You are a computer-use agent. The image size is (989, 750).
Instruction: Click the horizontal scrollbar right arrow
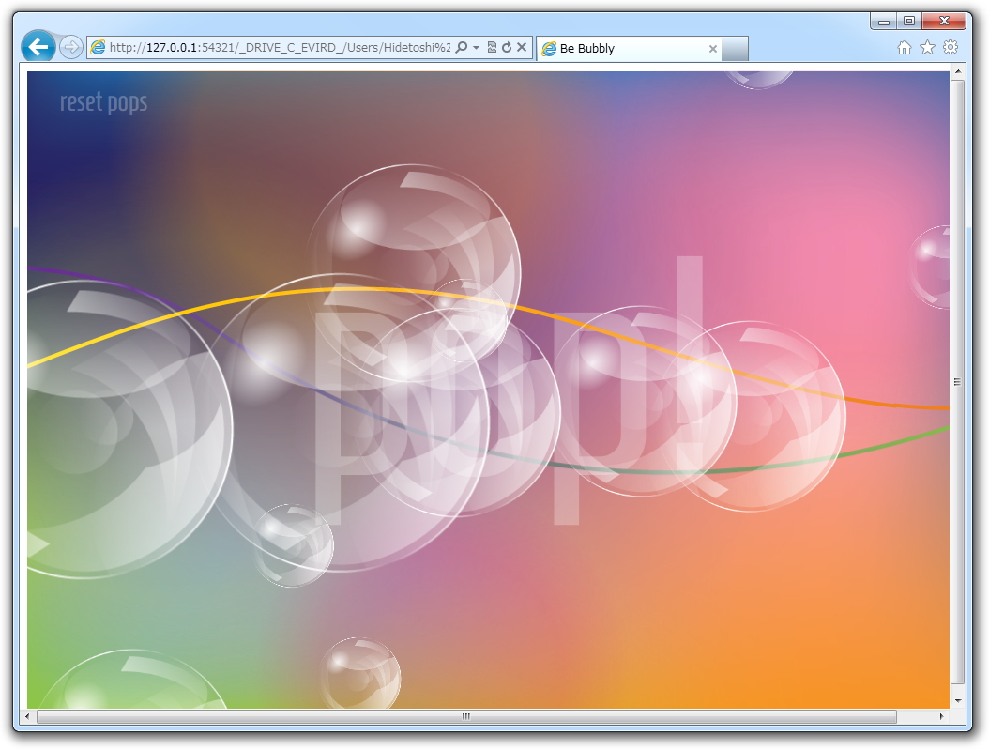(942, 716)
